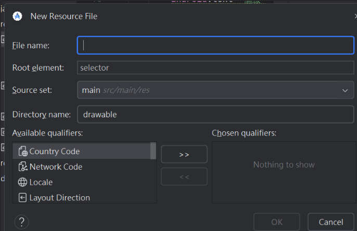Remove qualifier with the << button

tap(184, 176)
